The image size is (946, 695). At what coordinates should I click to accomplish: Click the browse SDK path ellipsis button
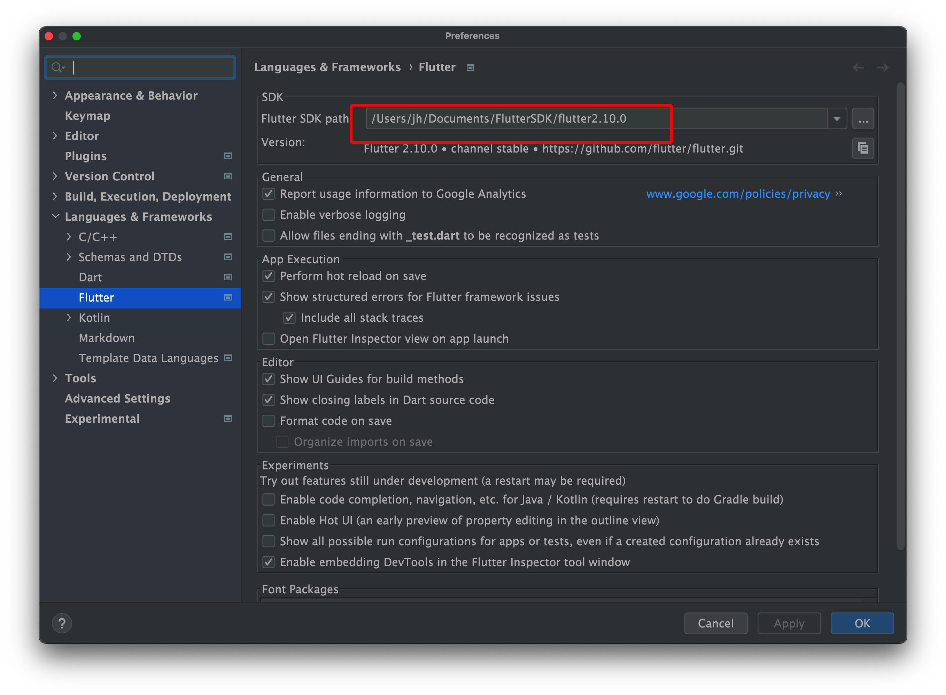(863, 119)
